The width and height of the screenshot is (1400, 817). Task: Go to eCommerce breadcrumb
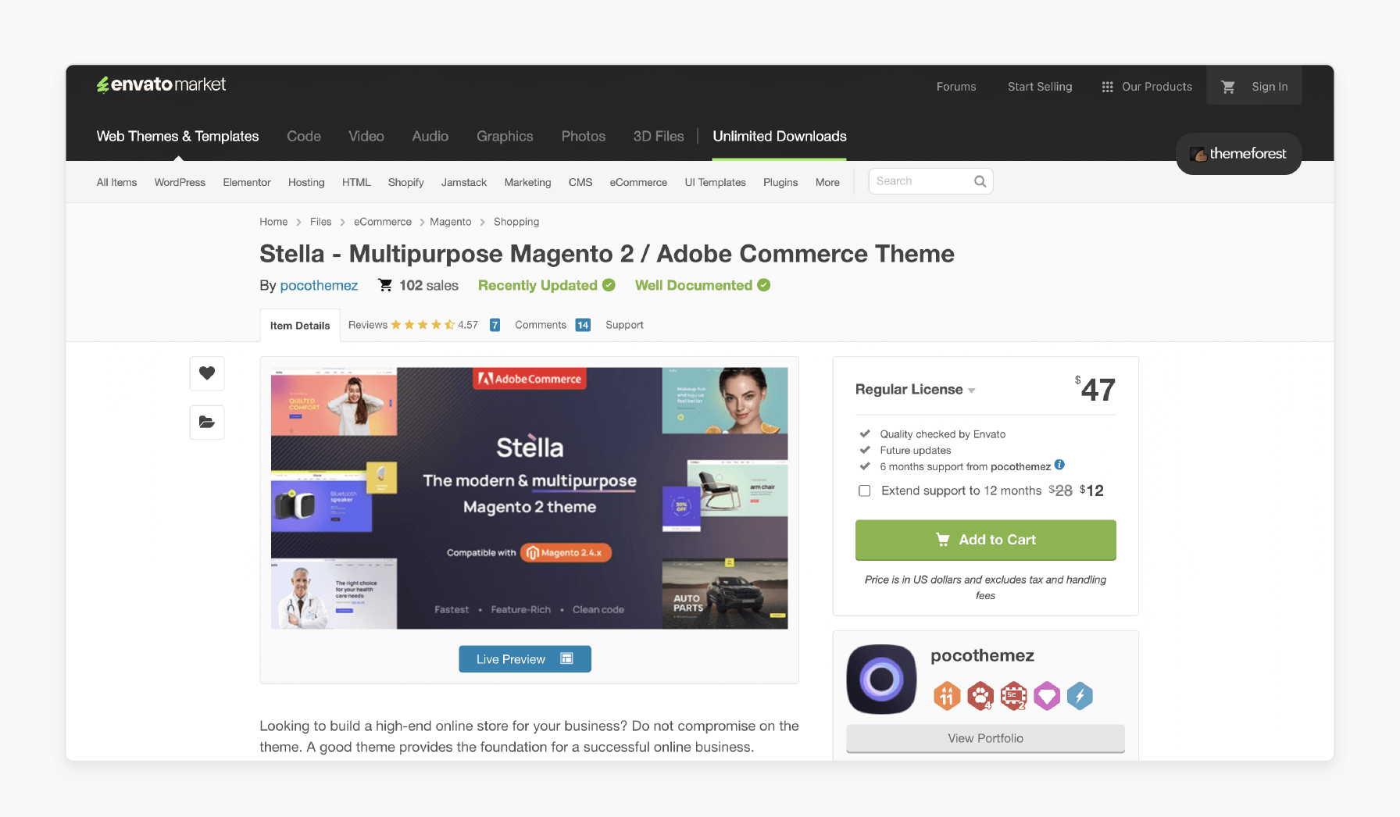click(383, 222)
